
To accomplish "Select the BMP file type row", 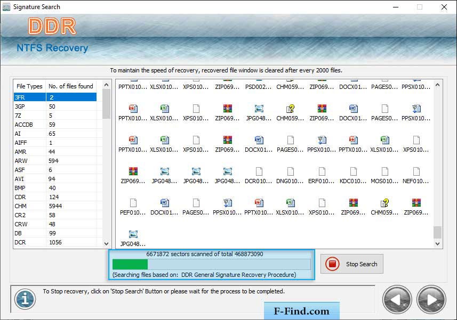I will (55, 188).
